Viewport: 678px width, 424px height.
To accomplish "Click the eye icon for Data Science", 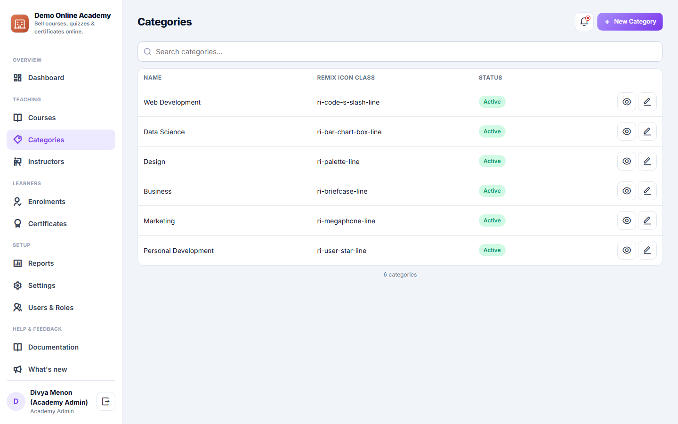I will point(627,131).
